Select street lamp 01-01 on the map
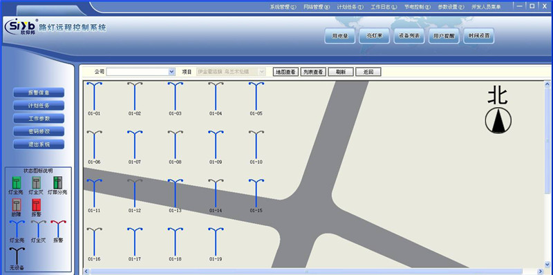 click(x=94, y=96)
